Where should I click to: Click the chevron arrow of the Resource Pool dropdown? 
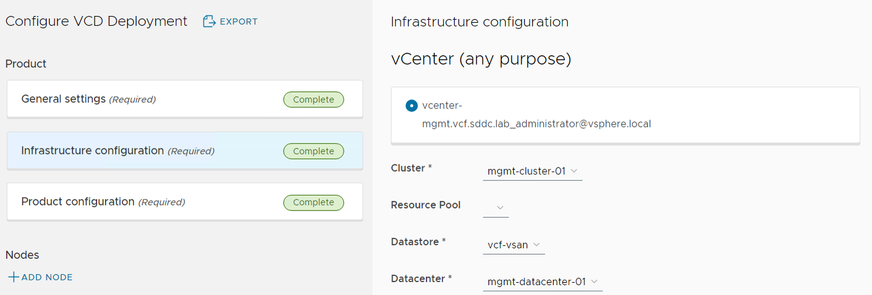[x=500, y=208]
